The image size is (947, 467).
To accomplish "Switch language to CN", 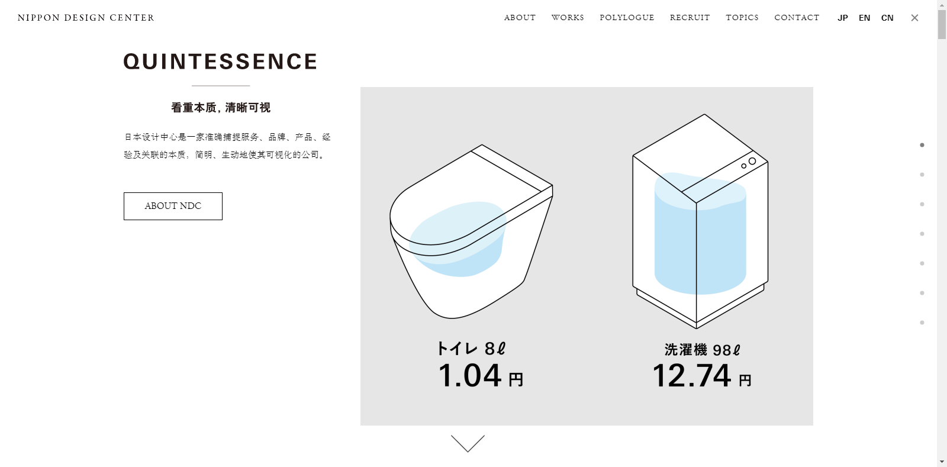I will click(887, 18).
